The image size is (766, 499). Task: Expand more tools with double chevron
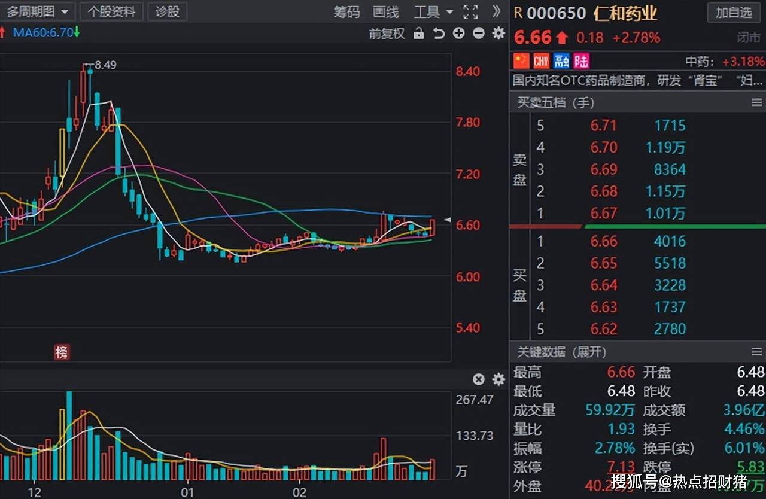click(496, 11)
